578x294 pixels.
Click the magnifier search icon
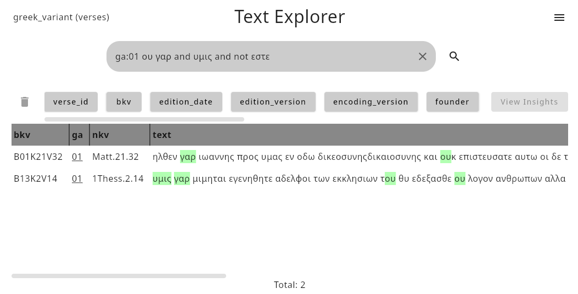pyautogui.click(x=454, y=56)
